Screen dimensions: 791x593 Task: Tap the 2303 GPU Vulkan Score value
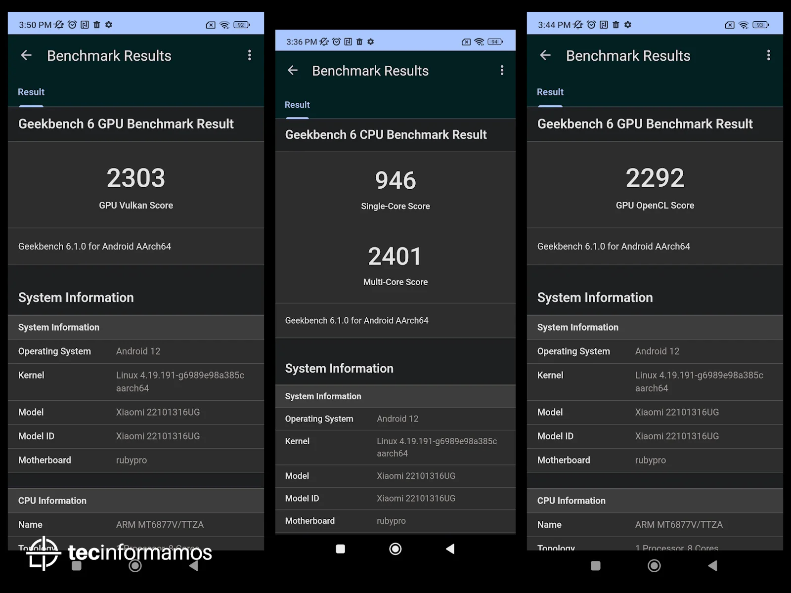(x=136, y=178)
